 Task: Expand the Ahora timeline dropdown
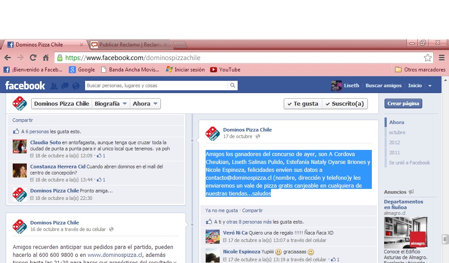click(145, 104)
